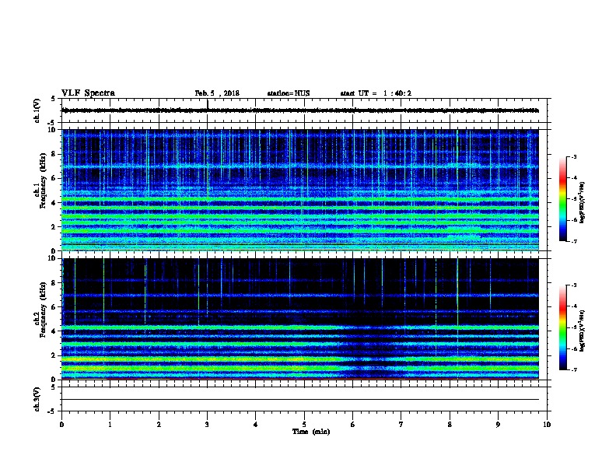Click the ch.1 voltage waveform trace
This screenshot has width=616, height=476.
pos(300,110)
